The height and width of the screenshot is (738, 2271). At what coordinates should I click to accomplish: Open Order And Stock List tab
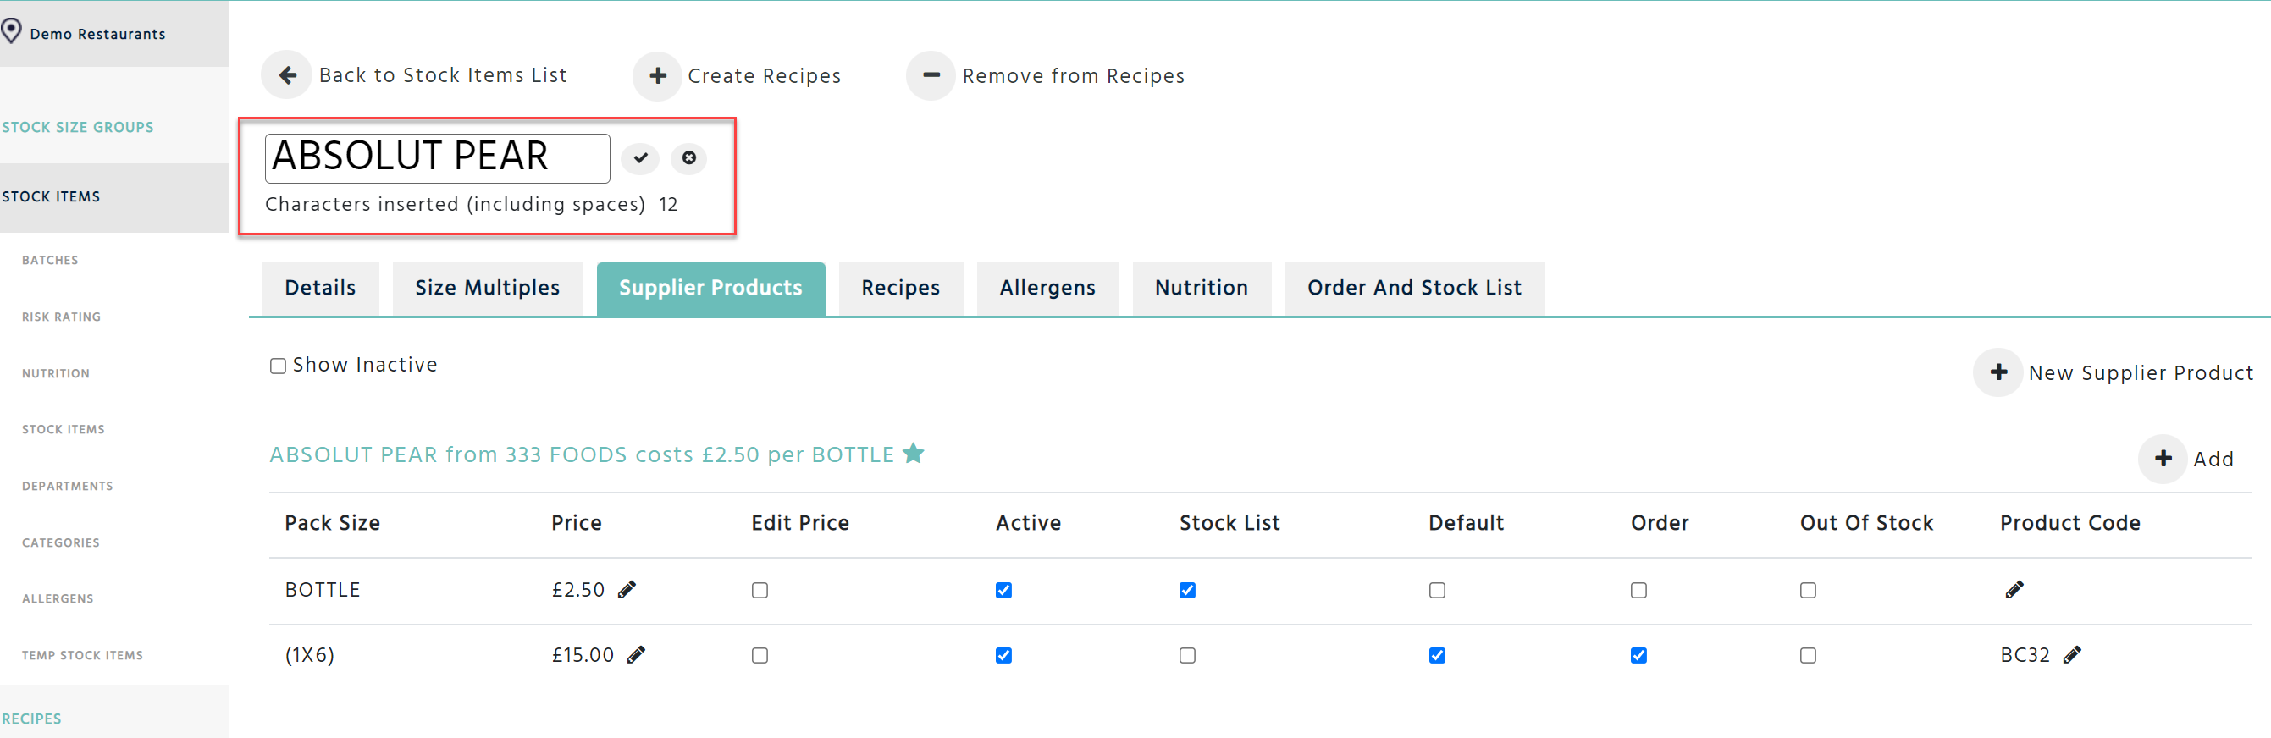(x=1414, y=288)
